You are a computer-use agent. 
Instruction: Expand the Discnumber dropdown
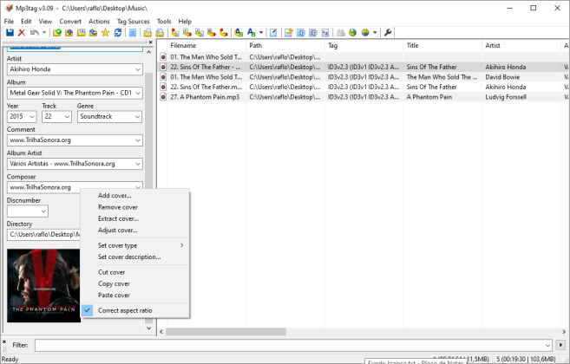point(43,211)
